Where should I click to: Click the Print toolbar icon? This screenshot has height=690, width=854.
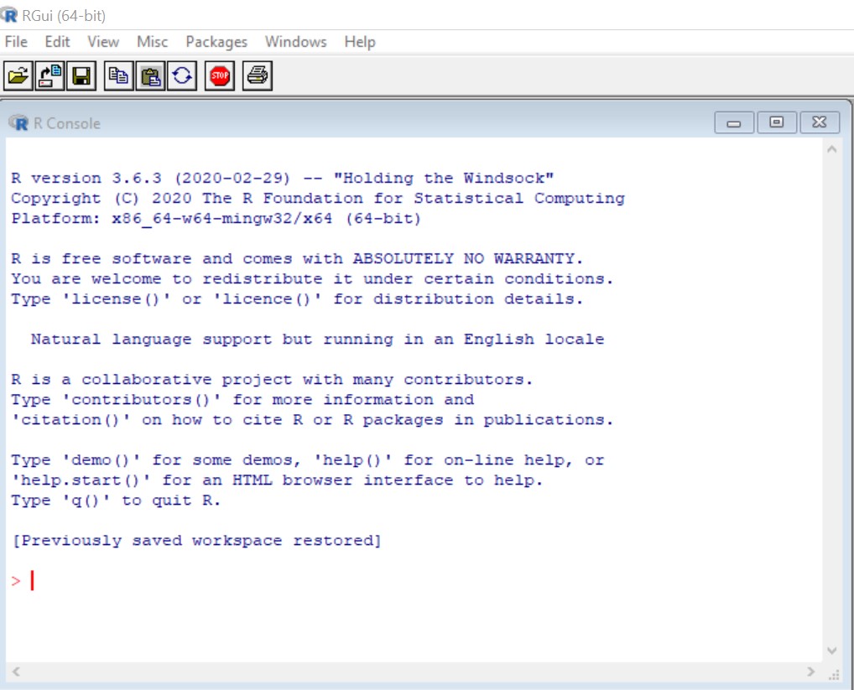pyautogui.click(x=258, y=75)
